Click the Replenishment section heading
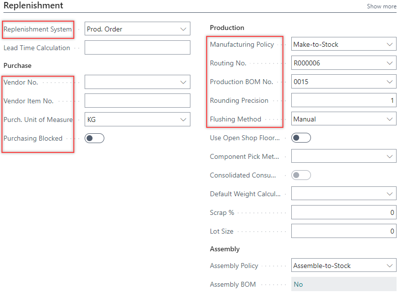 33,6
